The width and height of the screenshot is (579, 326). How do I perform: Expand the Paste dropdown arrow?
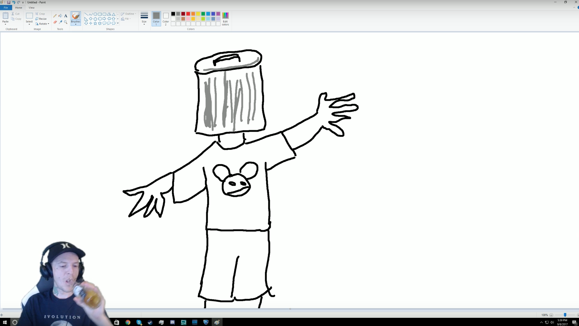[x=5, y=24]
